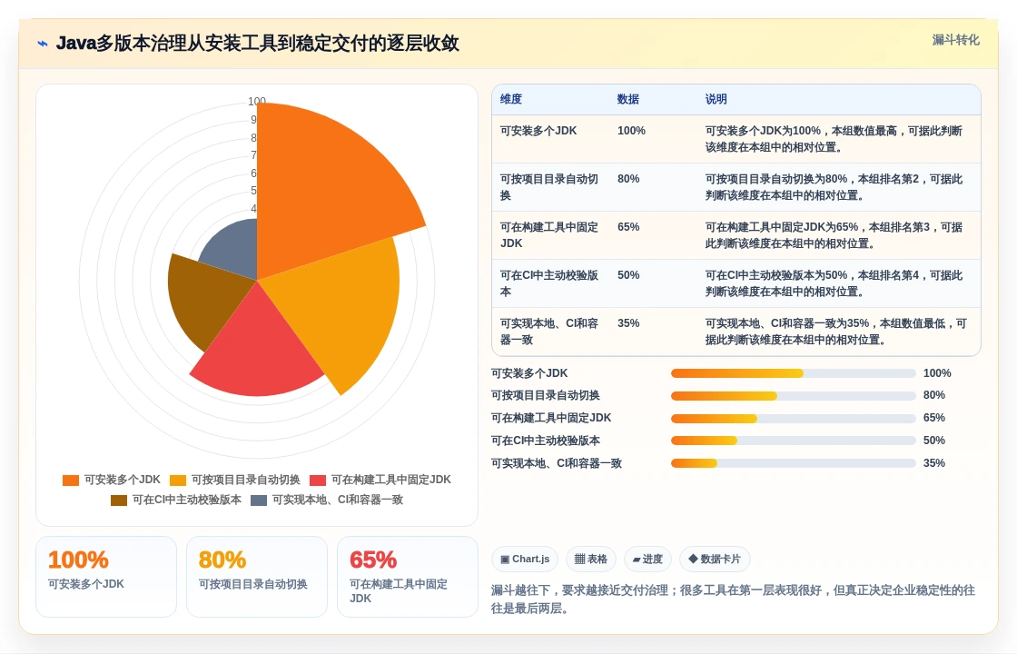Toggle the 可实现本地、CI和容器一致 legend swatch

pyautogui.click(x=259, y=500)
